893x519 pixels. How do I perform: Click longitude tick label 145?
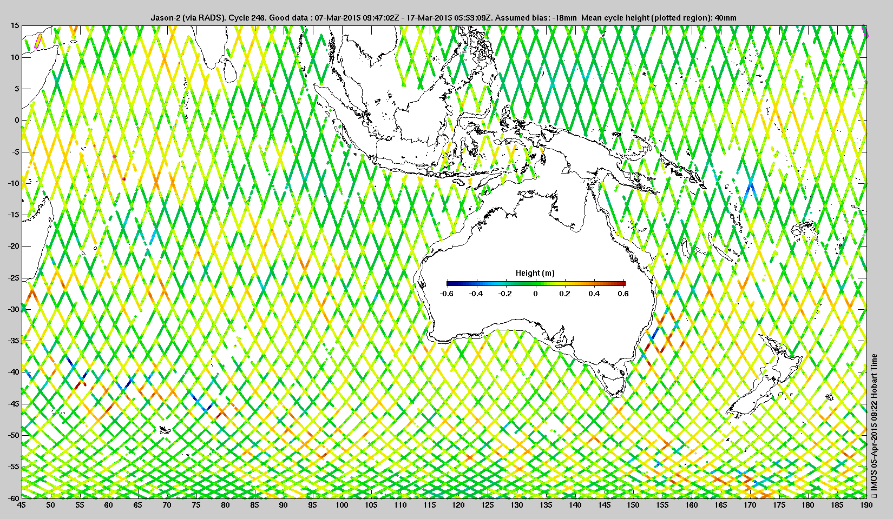[604, 505]
